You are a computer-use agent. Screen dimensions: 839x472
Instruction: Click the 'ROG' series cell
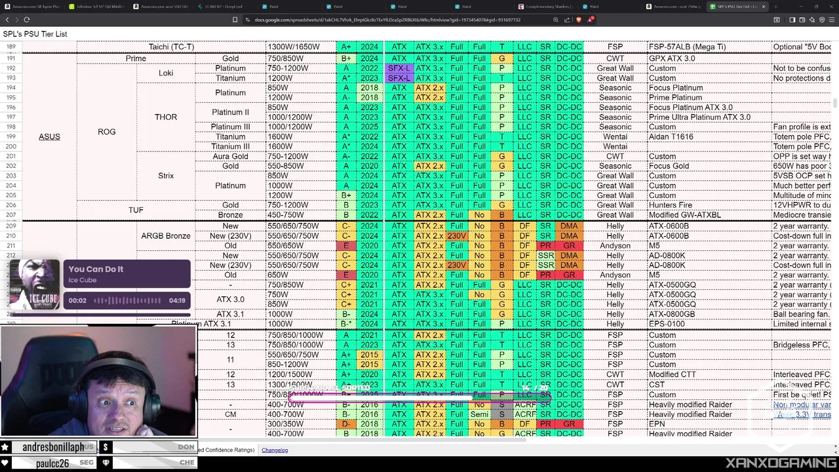pos(107,132)
